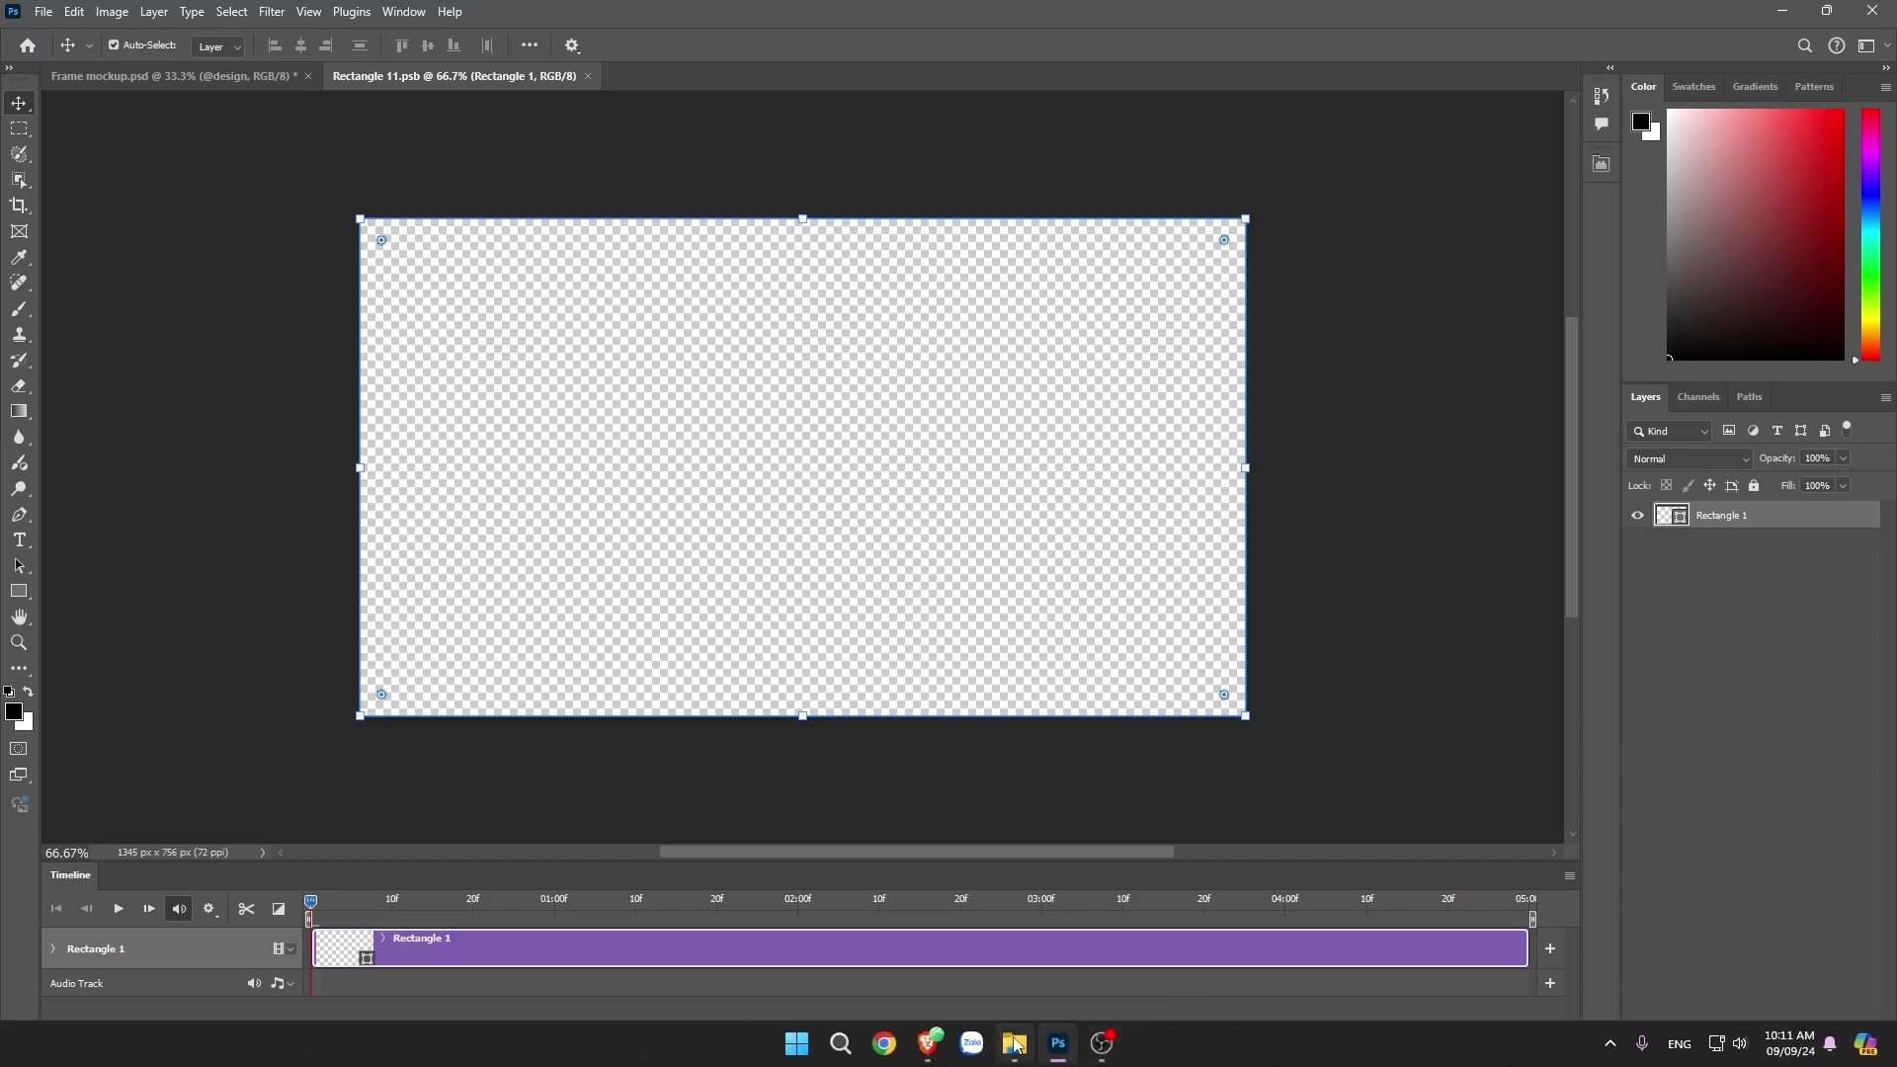Play the timeline animation
The width and height of the screenshot is (1897, 1067).
tap(118, 908)
